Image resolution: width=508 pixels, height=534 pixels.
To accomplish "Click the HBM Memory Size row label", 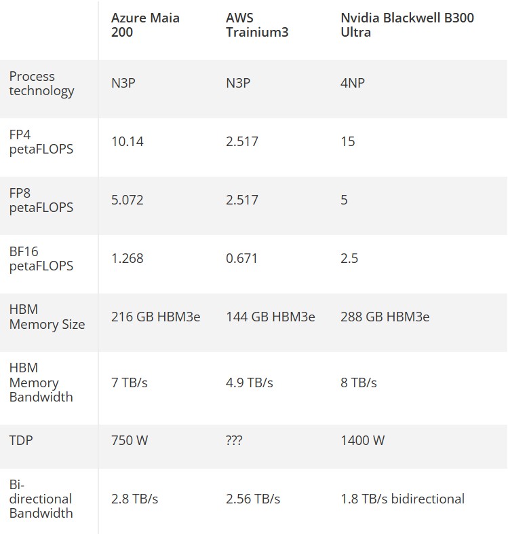I will point(47,317).
